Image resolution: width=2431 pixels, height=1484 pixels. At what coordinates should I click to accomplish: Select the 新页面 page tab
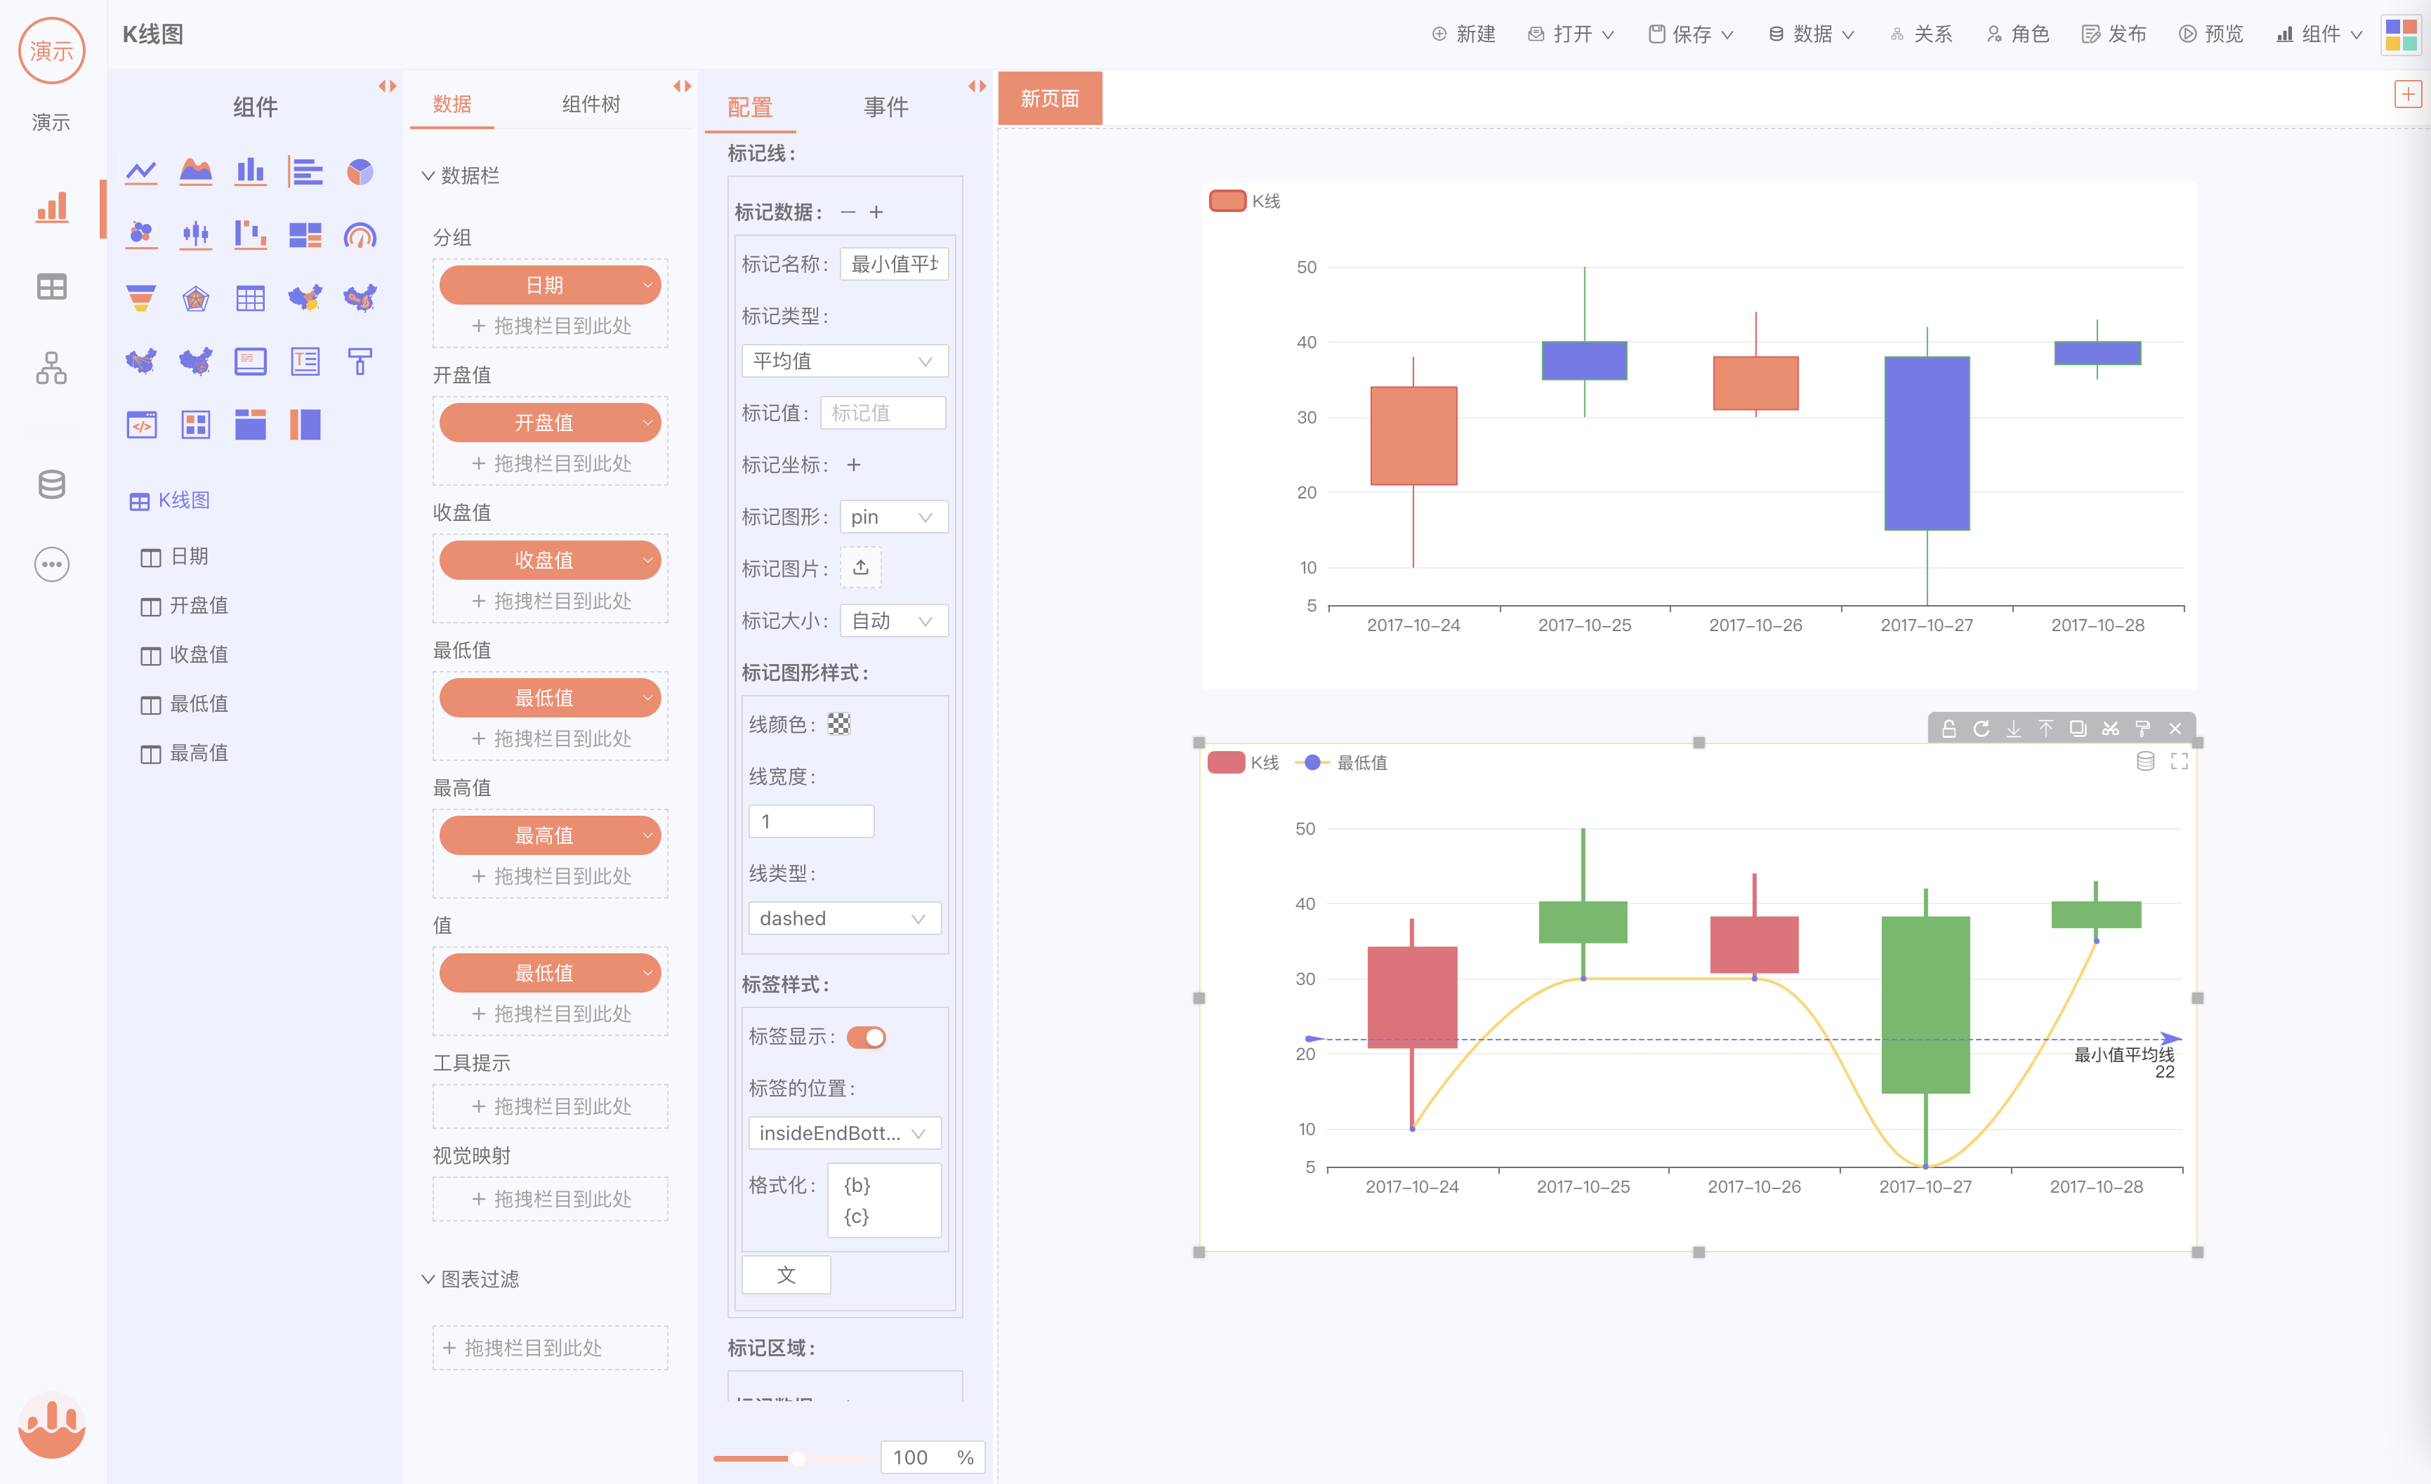(1050, 98)
